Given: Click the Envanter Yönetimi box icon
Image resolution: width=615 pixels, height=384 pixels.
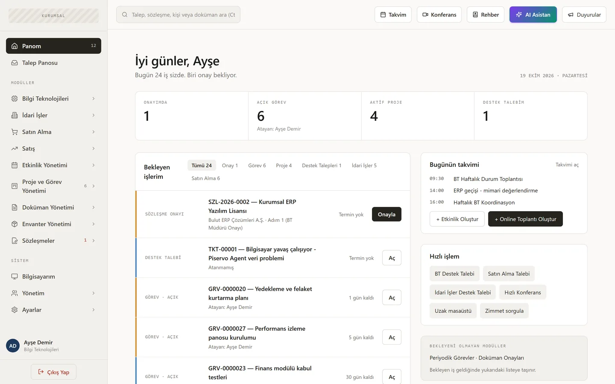Looking at the screenshot, I should 15,224.
